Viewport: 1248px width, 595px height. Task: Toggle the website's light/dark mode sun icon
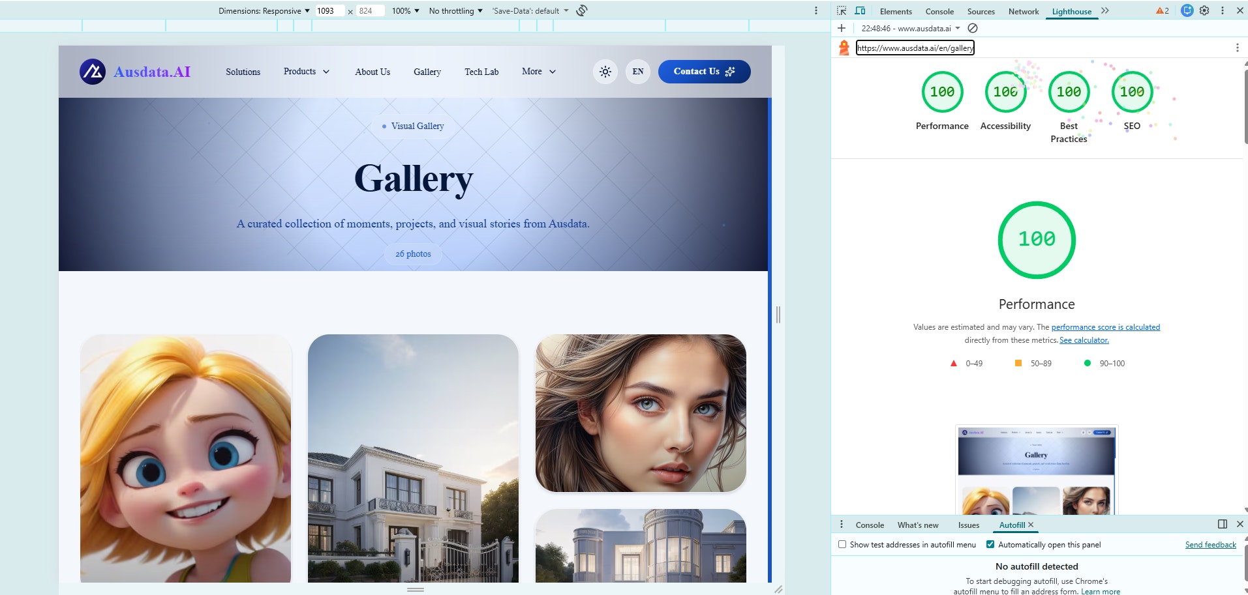[x=605, y=72]
